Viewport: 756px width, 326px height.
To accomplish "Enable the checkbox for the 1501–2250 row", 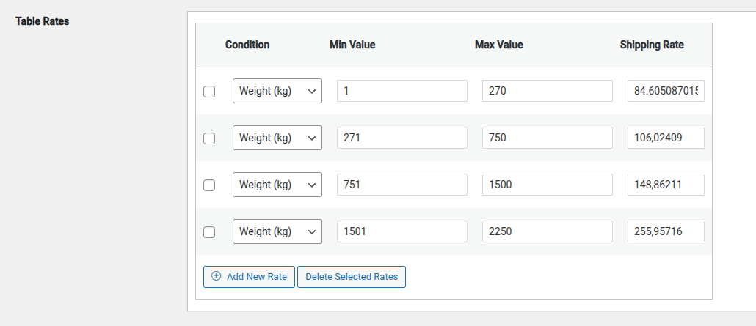I will [209, 232].
